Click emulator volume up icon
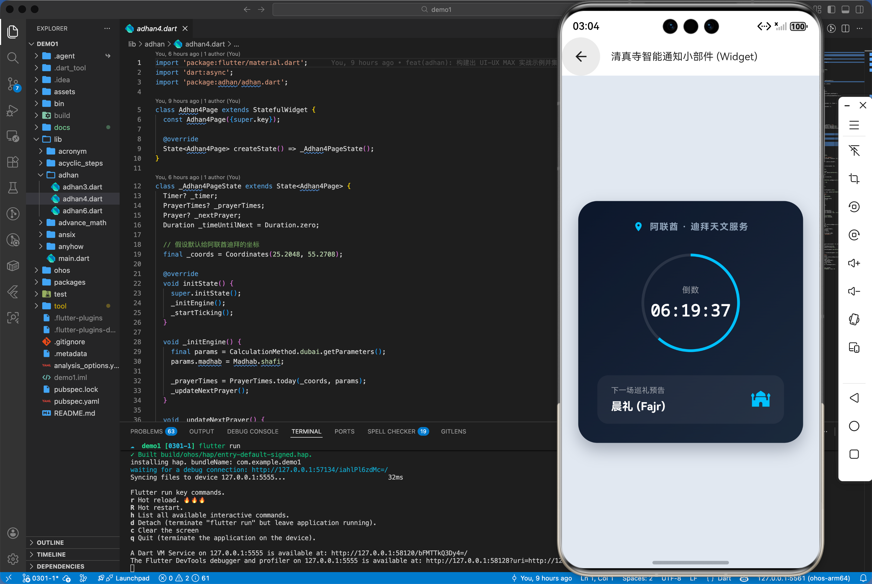872x584 pixels. tap(854, 263)
